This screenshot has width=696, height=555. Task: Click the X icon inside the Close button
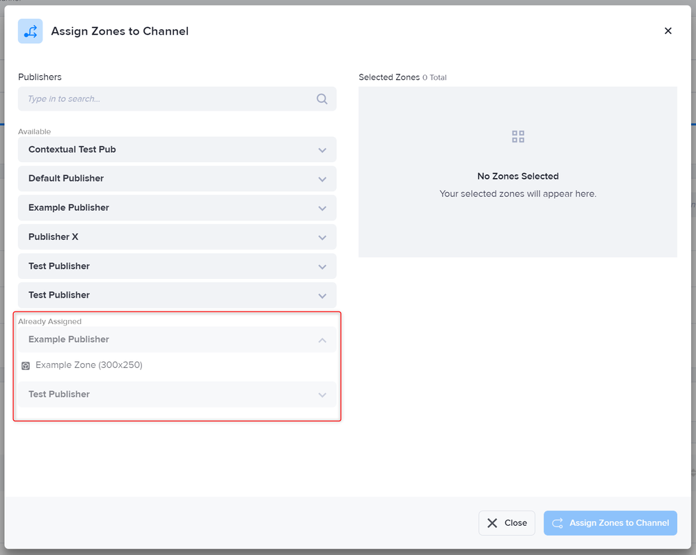pos(492,523)
